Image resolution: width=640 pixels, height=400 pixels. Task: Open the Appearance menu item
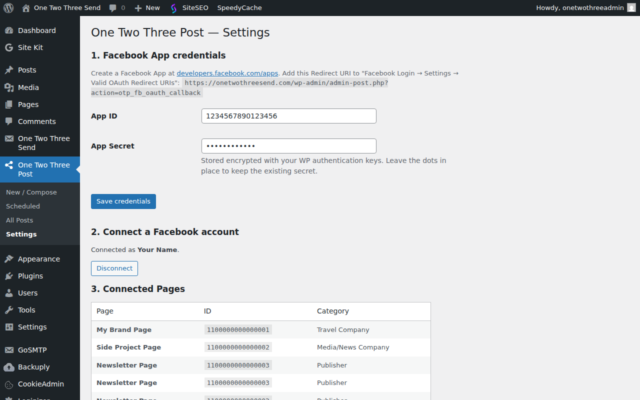coord(40,259)
